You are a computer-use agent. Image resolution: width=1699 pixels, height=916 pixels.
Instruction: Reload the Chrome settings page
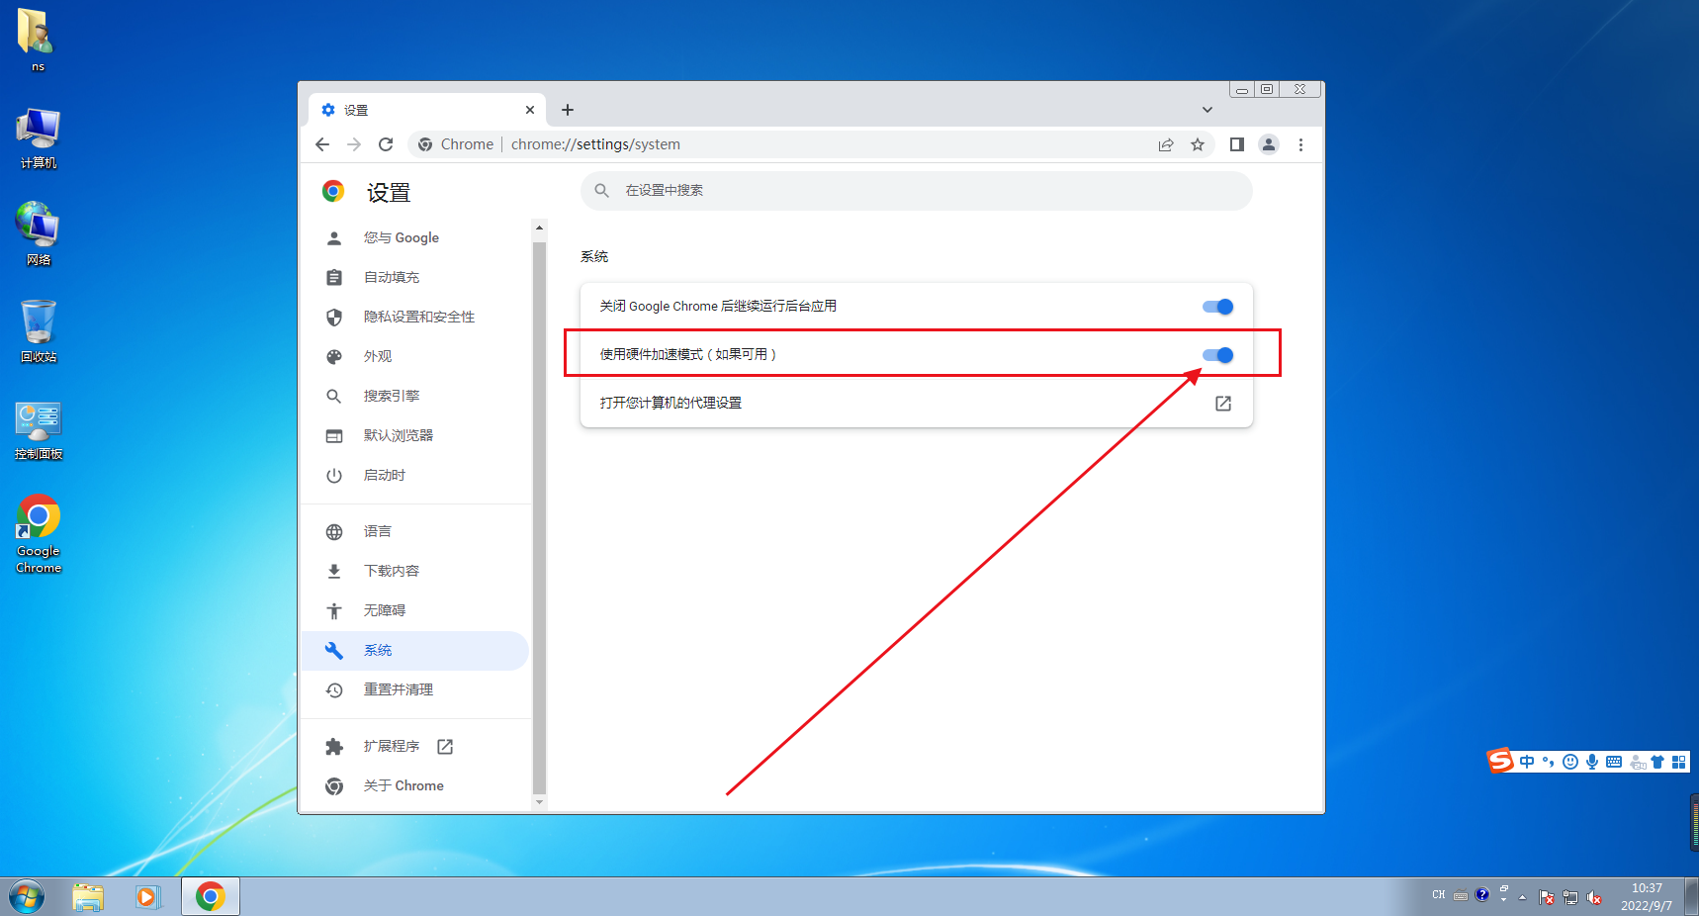click(386, 144)
